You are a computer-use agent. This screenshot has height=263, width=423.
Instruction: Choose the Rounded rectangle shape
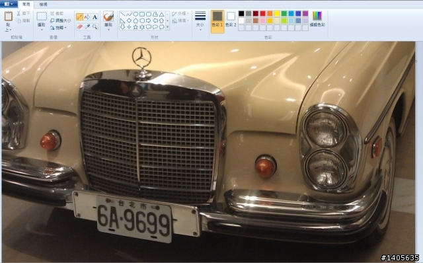tap(149, 15)
